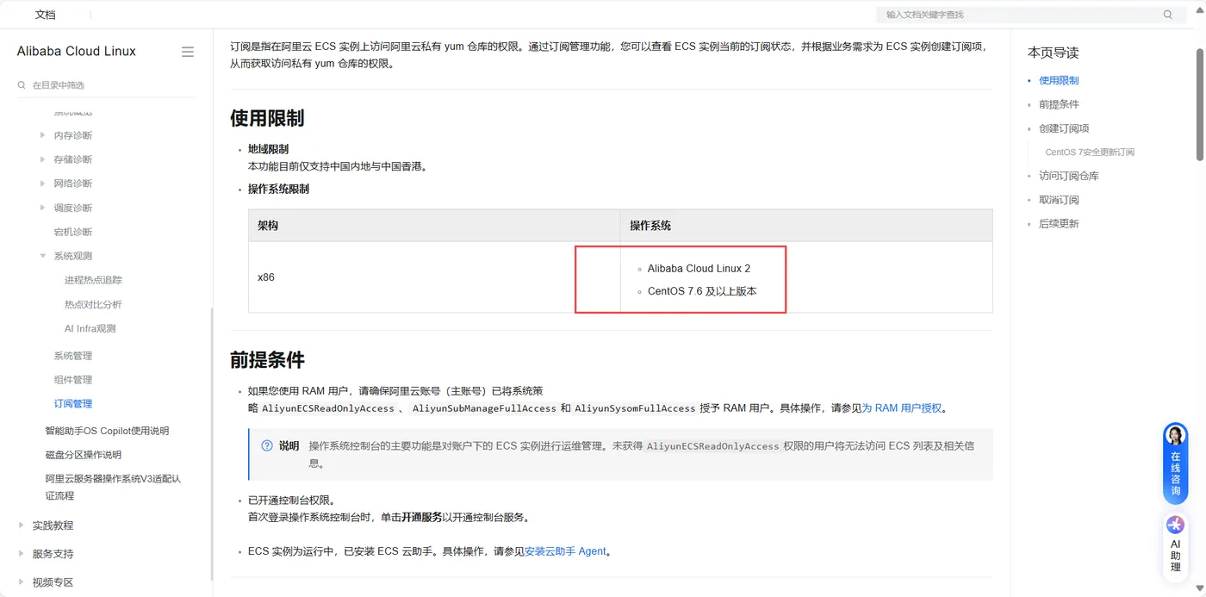Expand the 内存诊断 tree node
The image size is (1206, 597).
(x=43, y=135)
